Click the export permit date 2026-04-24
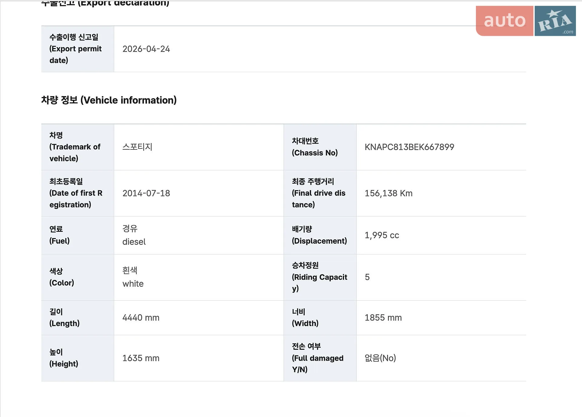 [146, 49]
